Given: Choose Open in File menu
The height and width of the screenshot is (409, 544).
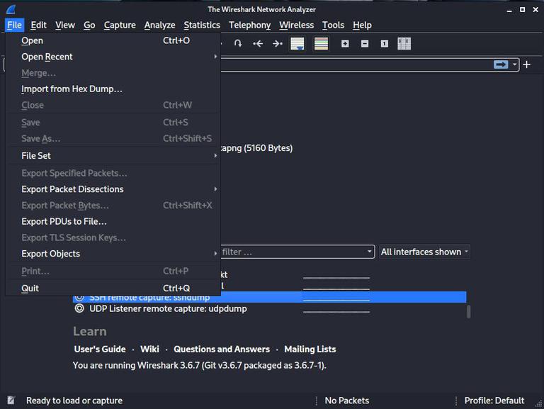Looking at the screenshot, I should coord(113,40).
